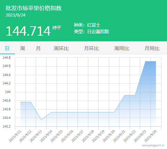Click the chart peak at 2023/9/23

pyautogui.click(x=146, y=61)
